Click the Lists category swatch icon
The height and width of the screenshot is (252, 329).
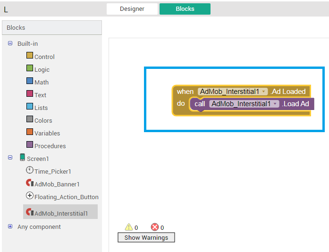tap(30, 106)
